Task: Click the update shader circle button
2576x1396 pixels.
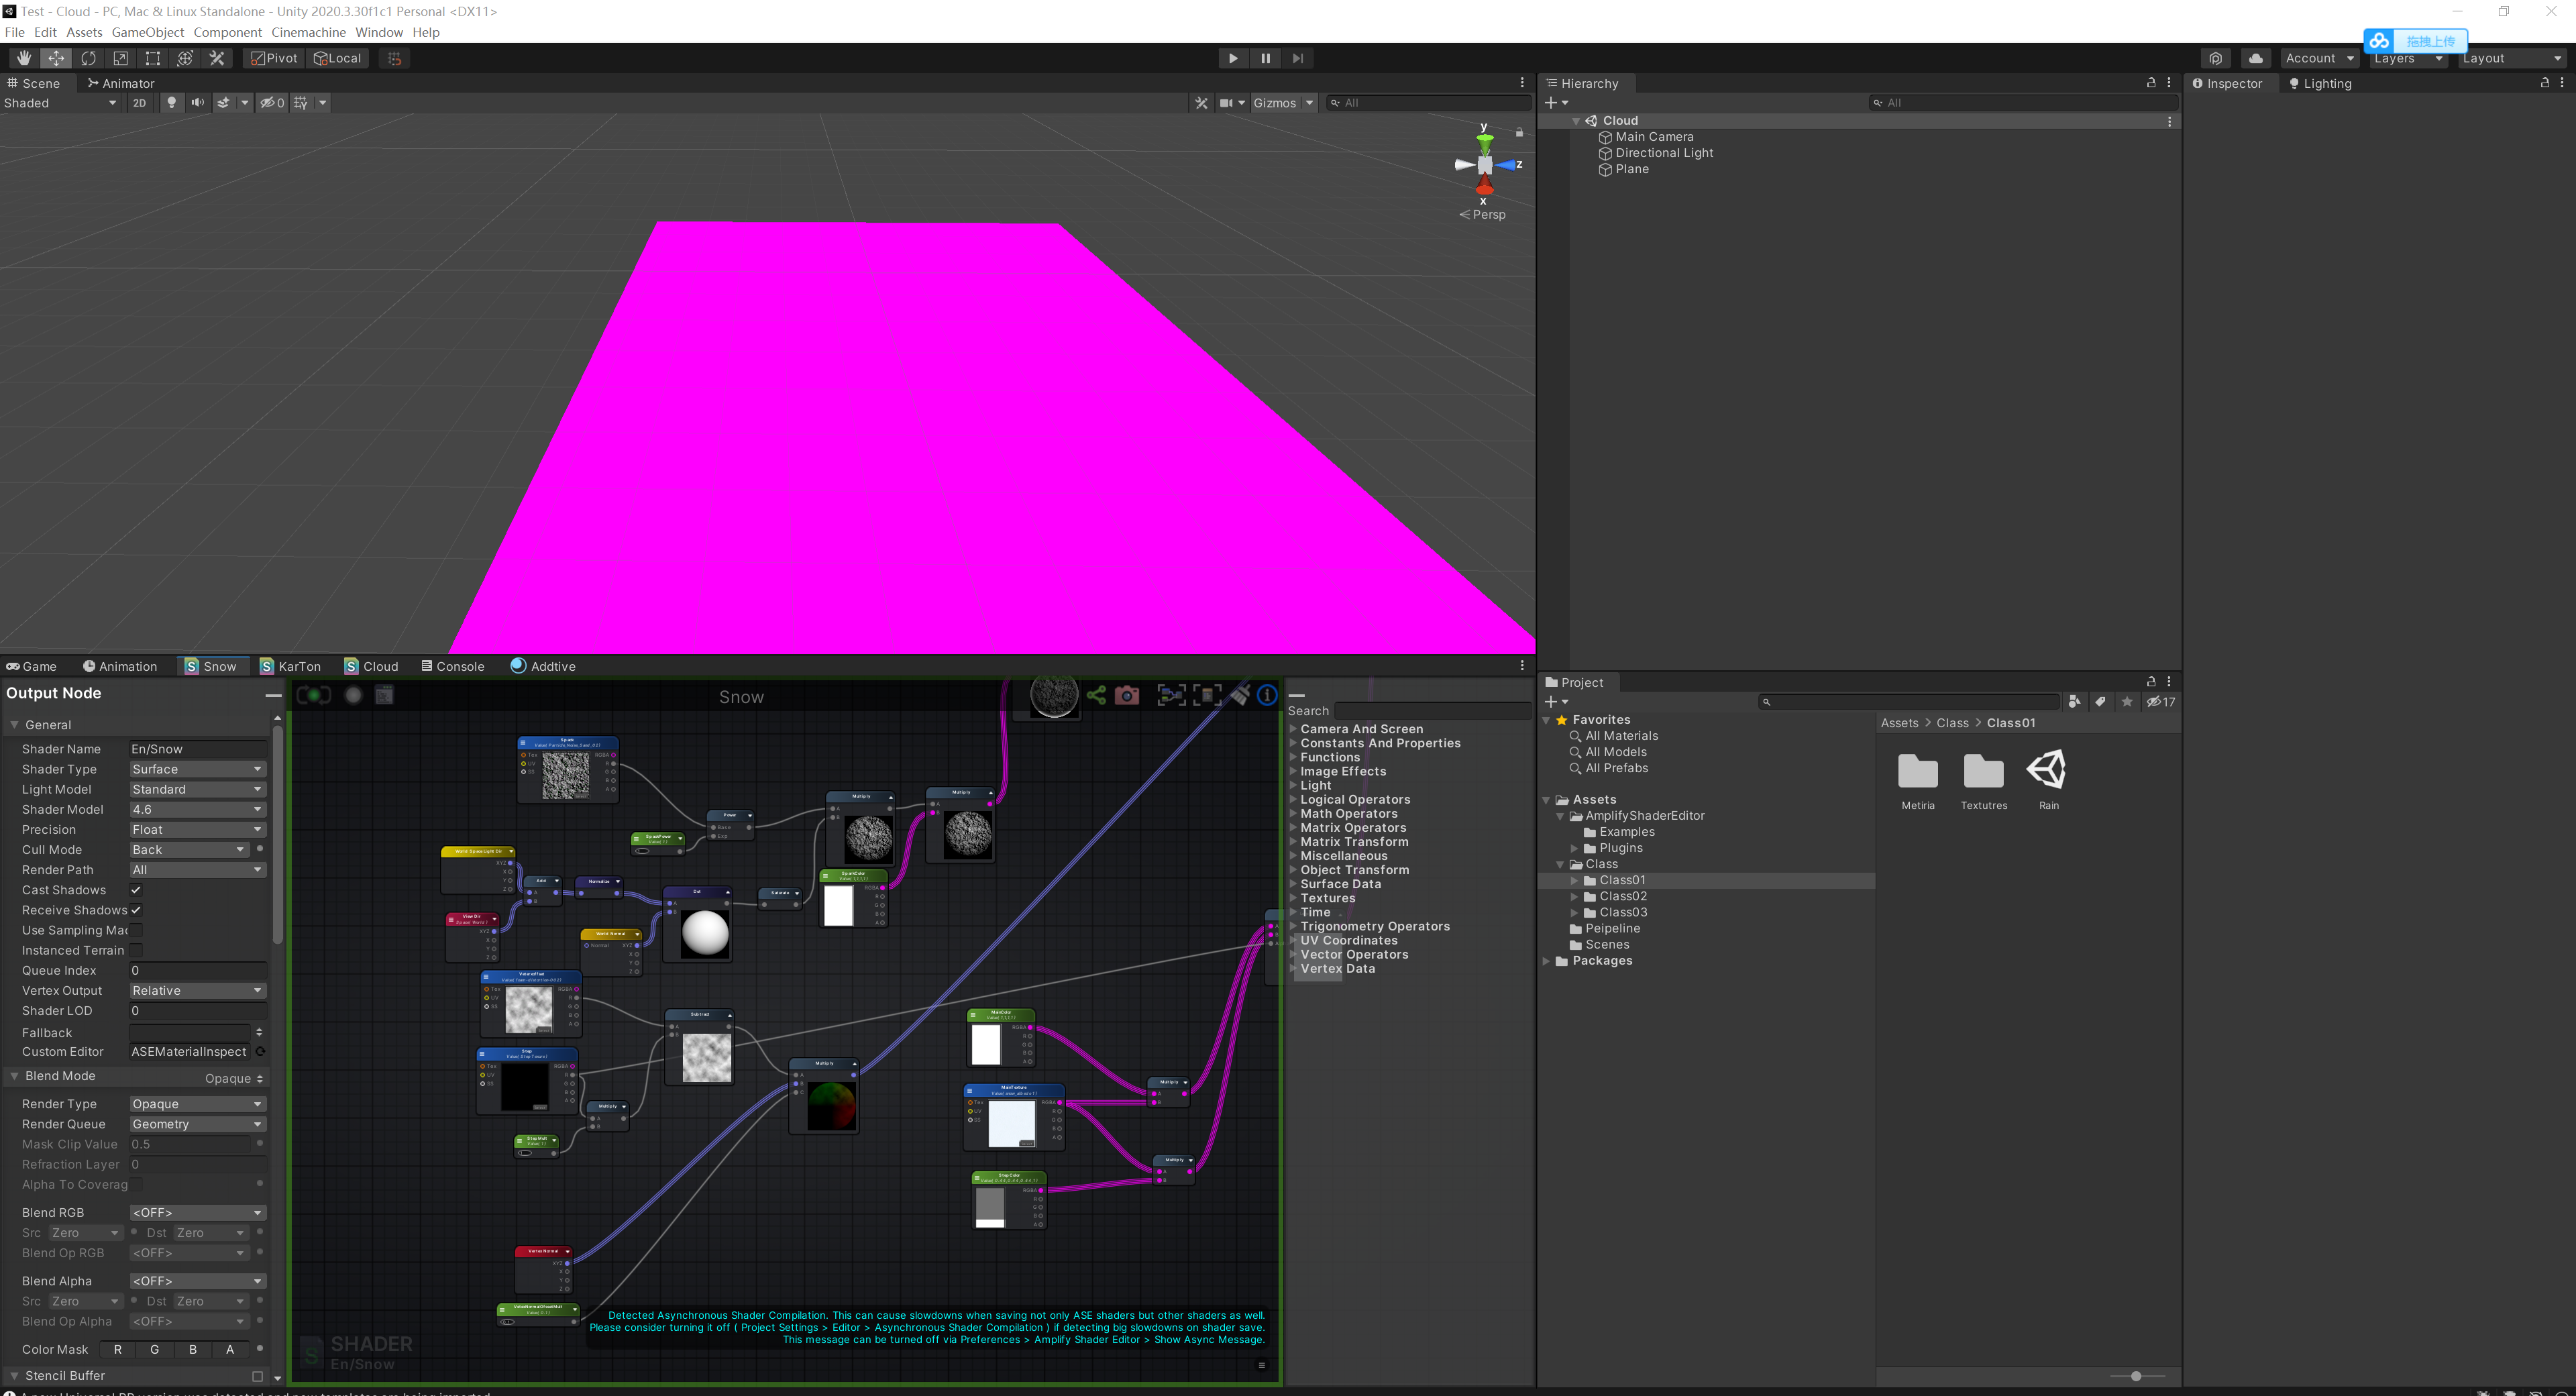Action: click(353, 695)
